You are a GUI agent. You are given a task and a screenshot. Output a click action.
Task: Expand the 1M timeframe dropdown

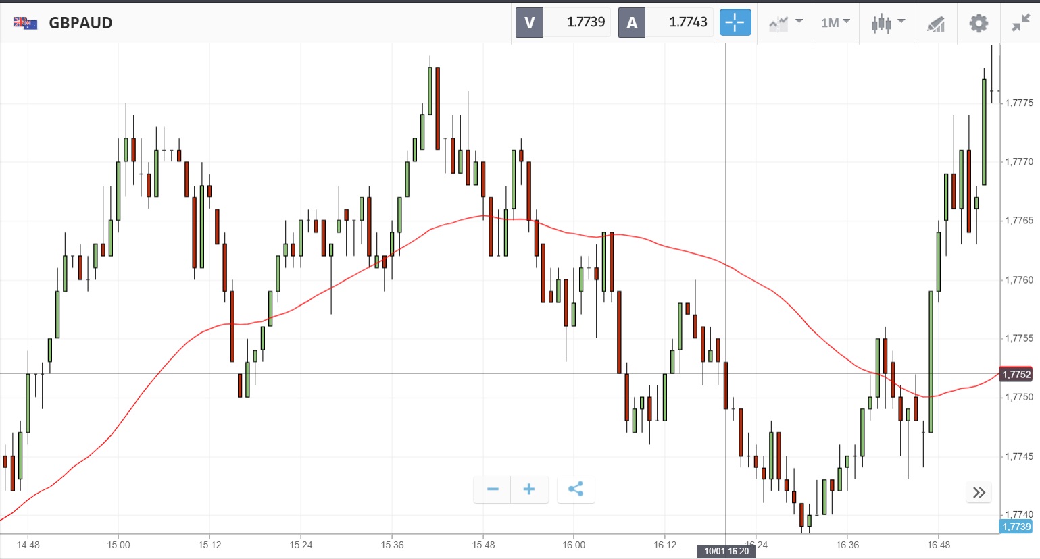coord(835,23)
